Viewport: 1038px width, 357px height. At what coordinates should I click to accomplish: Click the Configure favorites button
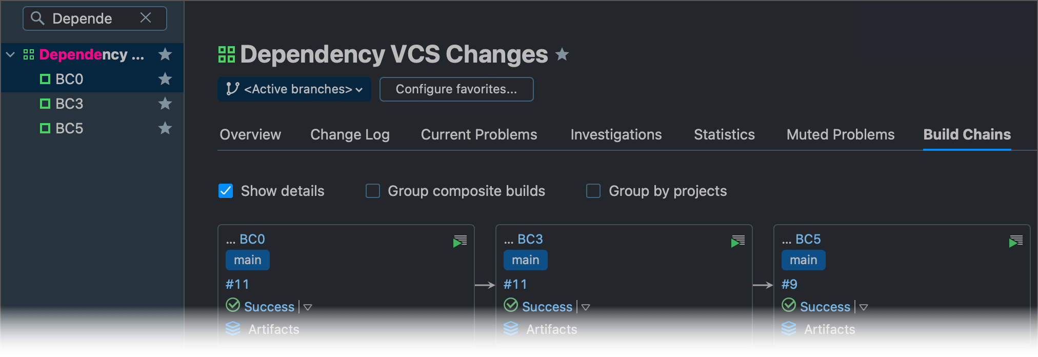[455, 89]
